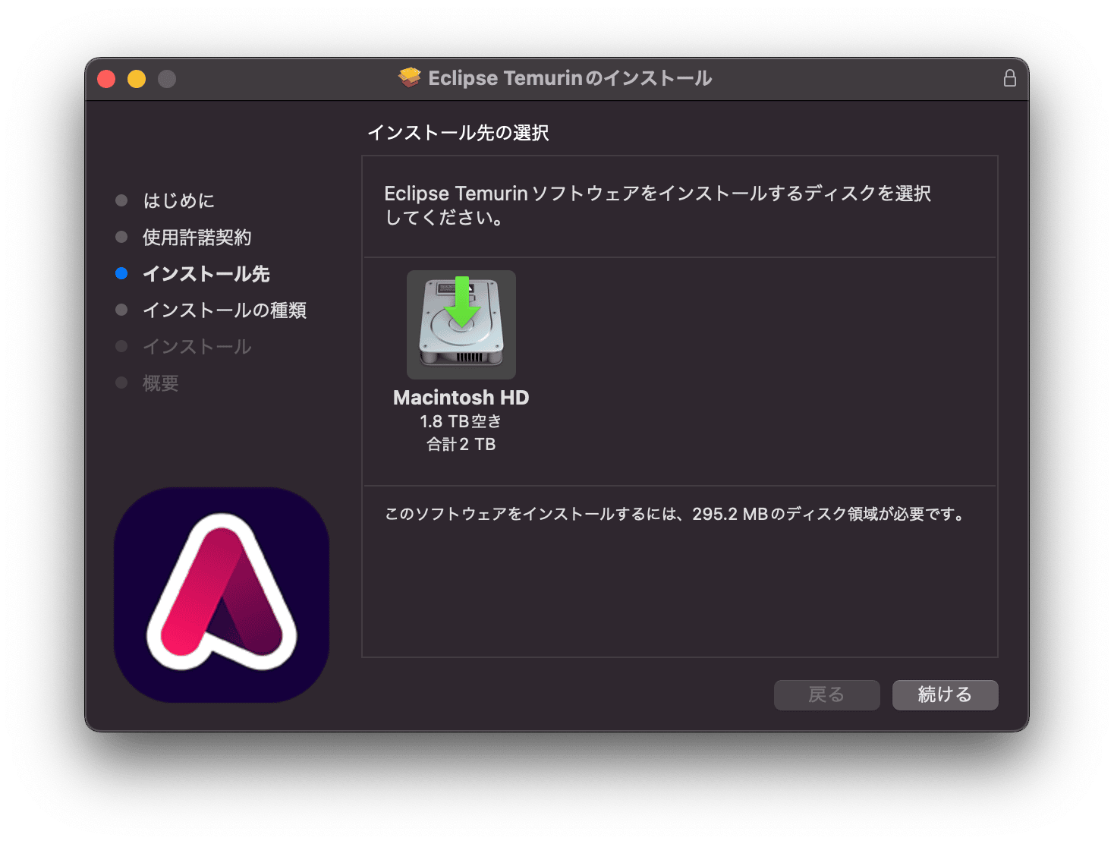Click the 1.8 TB空き capacity text
This screenshot has height=844, width=1114.
[461, 421]
